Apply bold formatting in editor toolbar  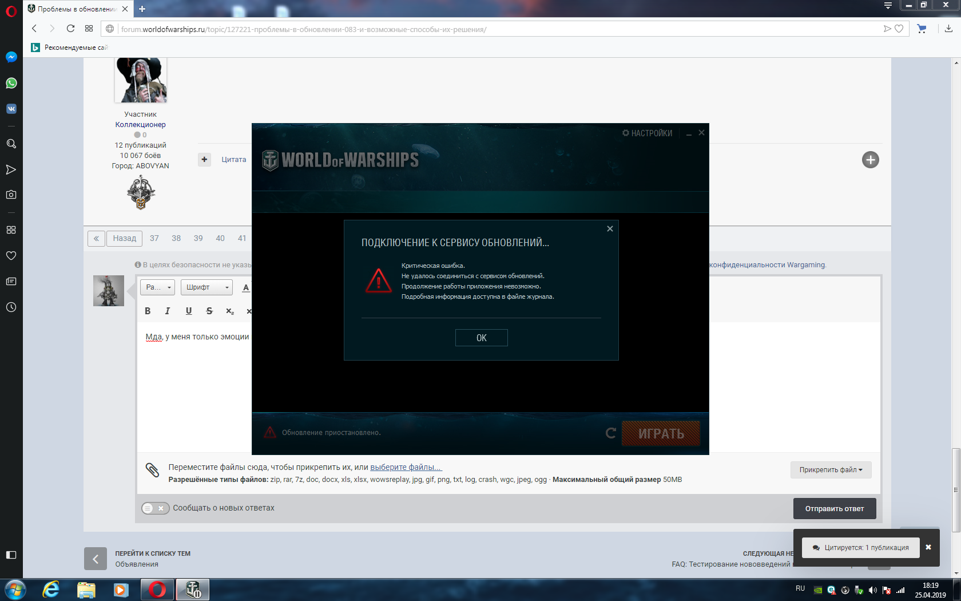click(x=148, y=311)
